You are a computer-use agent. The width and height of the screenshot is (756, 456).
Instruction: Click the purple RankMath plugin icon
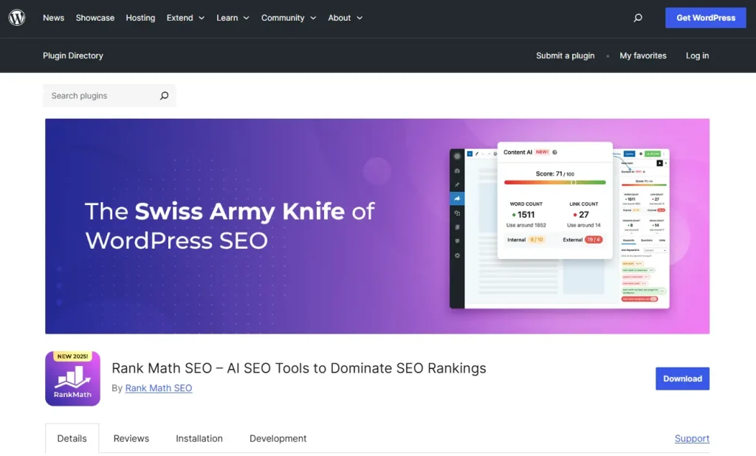click(x=72, y=379)
